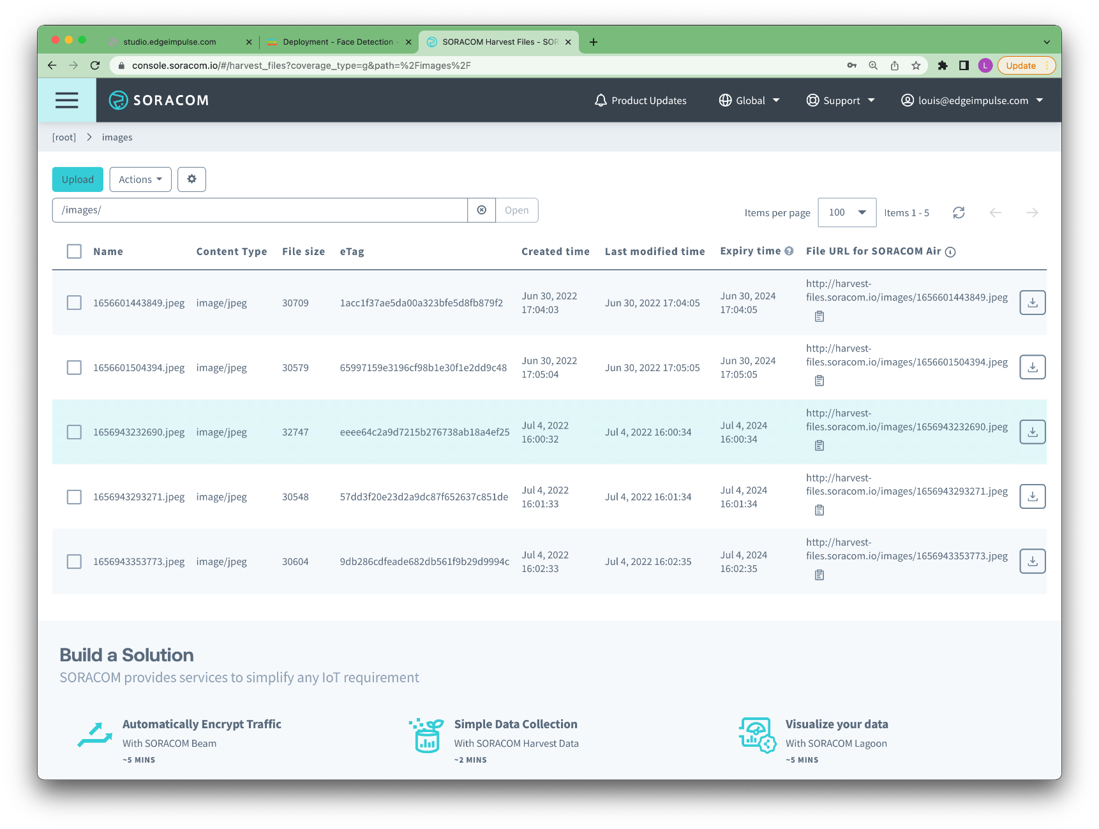Click the images breadcrumb
Screen dimensions: 1099x829
(117, 137)
